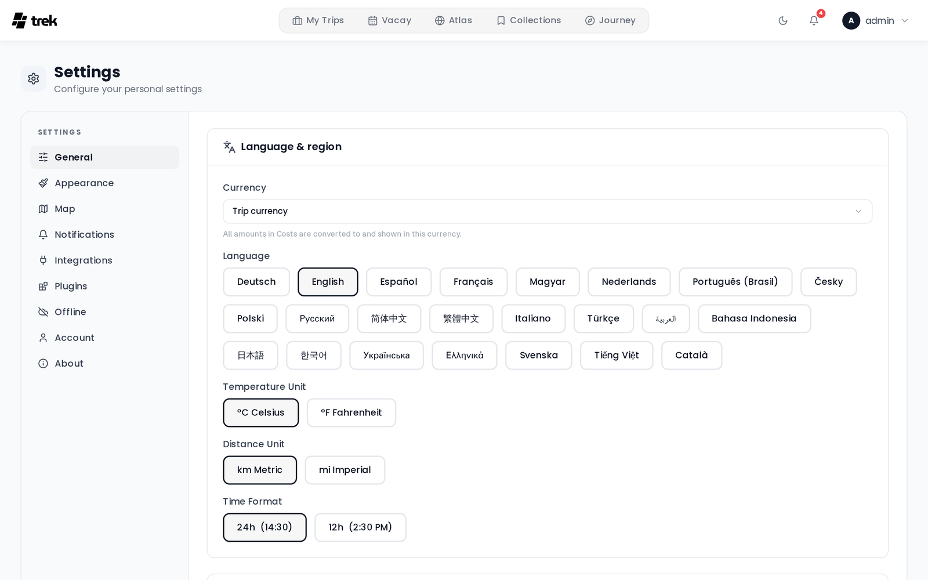The height and width of the screenshot is (580, 928).
Task: Click the trek logo icon
Action: click(19, 20)
